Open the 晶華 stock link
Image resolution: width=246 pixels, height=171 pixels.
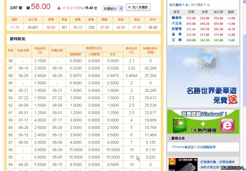(x=177, y=34)
